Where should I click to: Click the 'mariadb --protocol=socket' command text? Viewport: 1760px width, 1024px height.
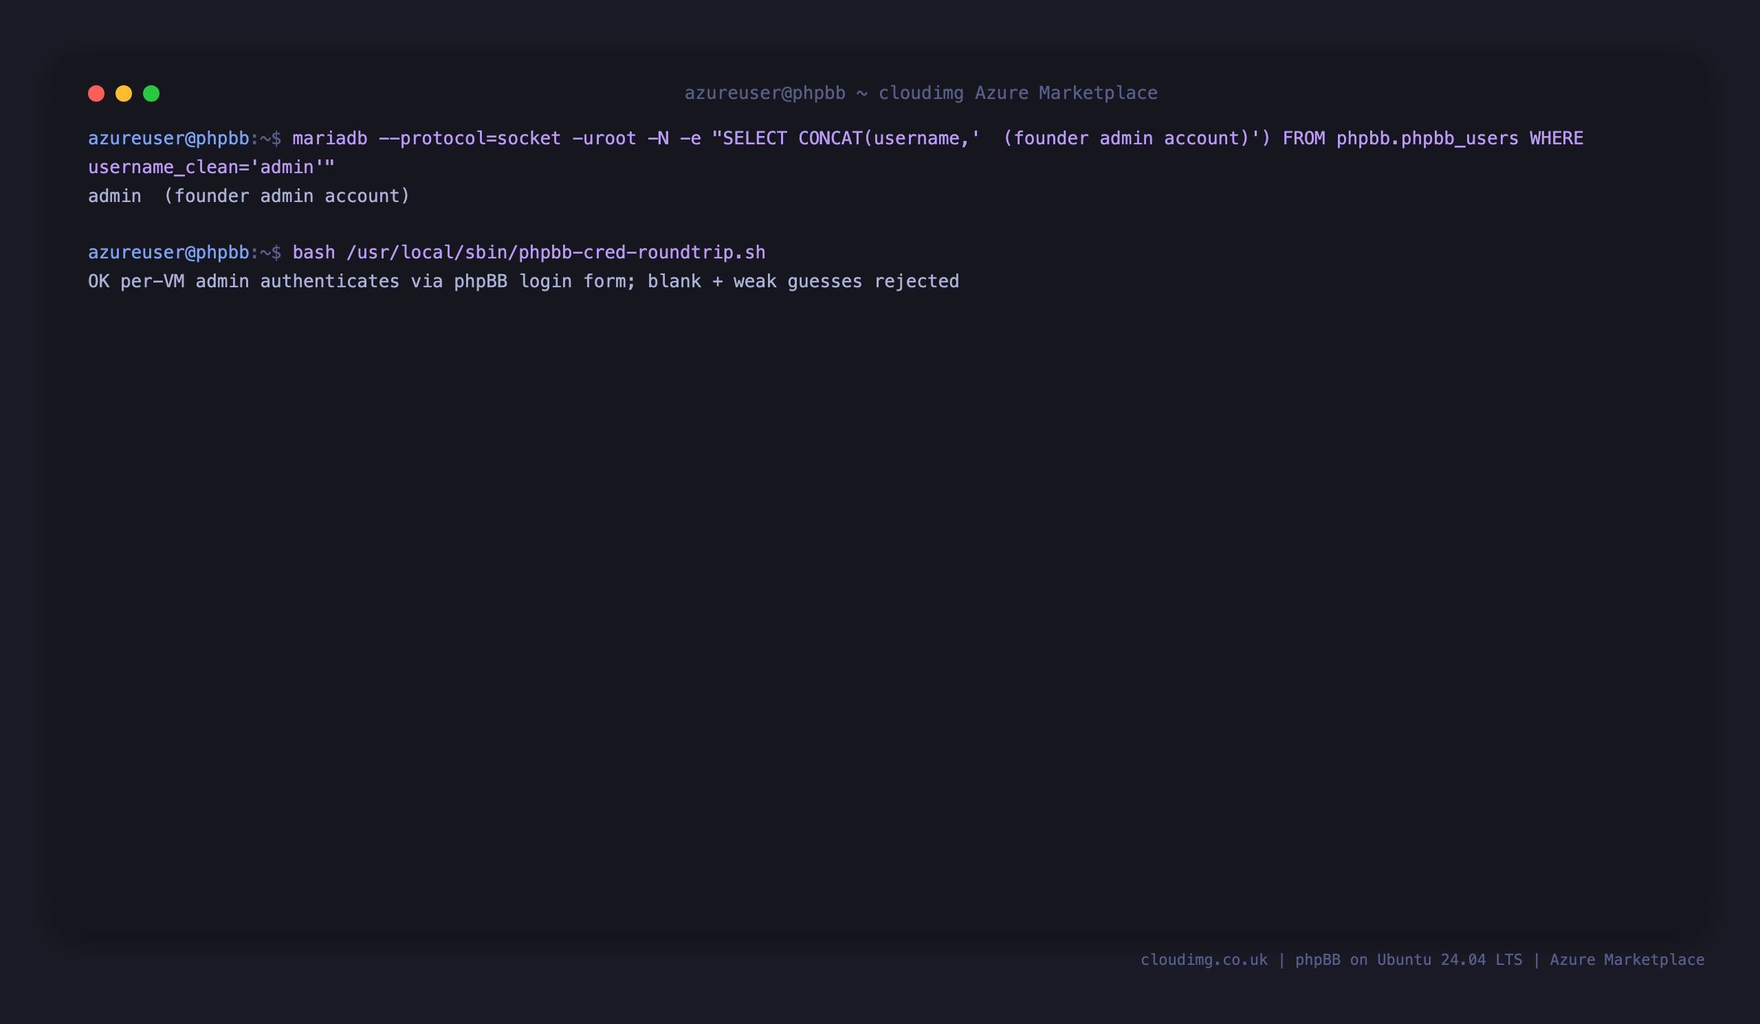[427, 138]
